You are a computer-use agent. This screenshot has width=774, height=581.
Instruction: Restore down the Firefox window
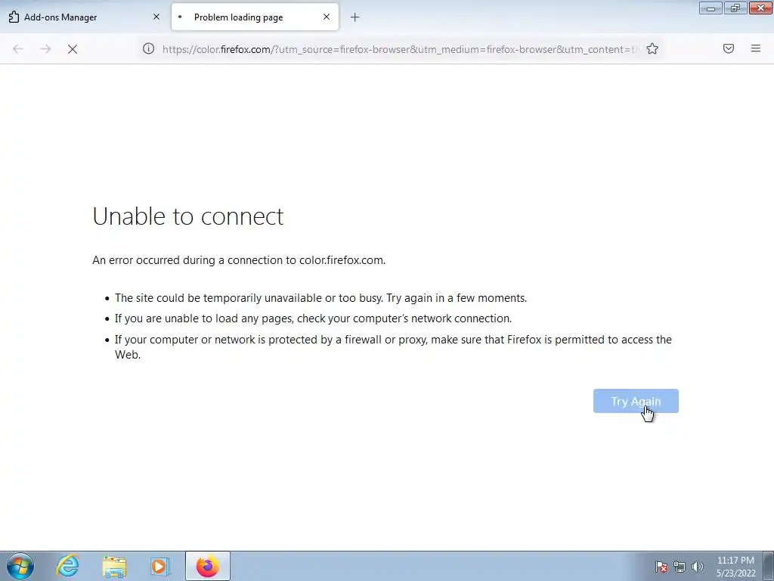(735, 8)
